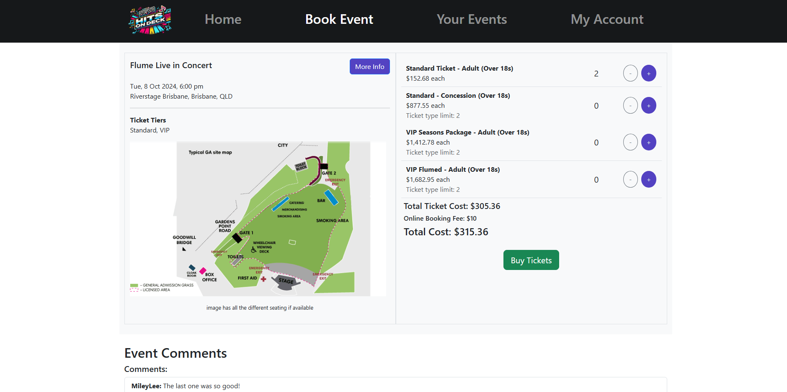Add a VIP Seasons Package ticket
Screen dimensions: 787x392
click(648, 143)
